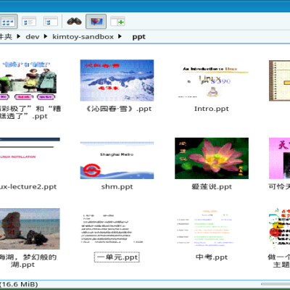Select 《沁园春·雪》.ppt file name
290x290 pixels.
pos(119,109)
